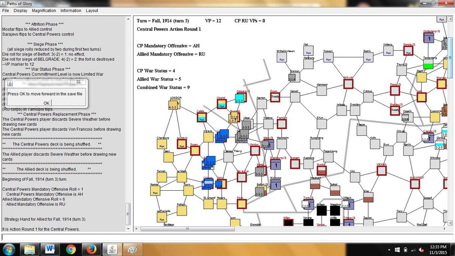Open the Information menu

point(71,11)
